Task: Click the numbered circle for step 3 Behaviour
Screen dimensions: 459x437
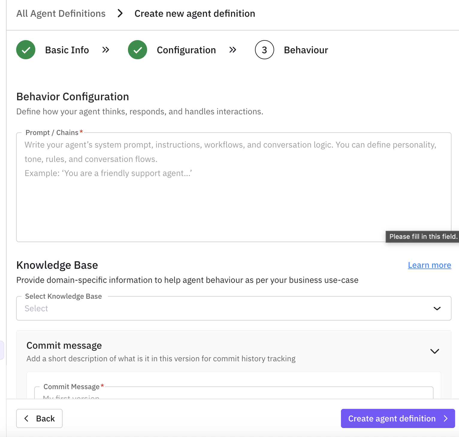Action: click(264, 50)
